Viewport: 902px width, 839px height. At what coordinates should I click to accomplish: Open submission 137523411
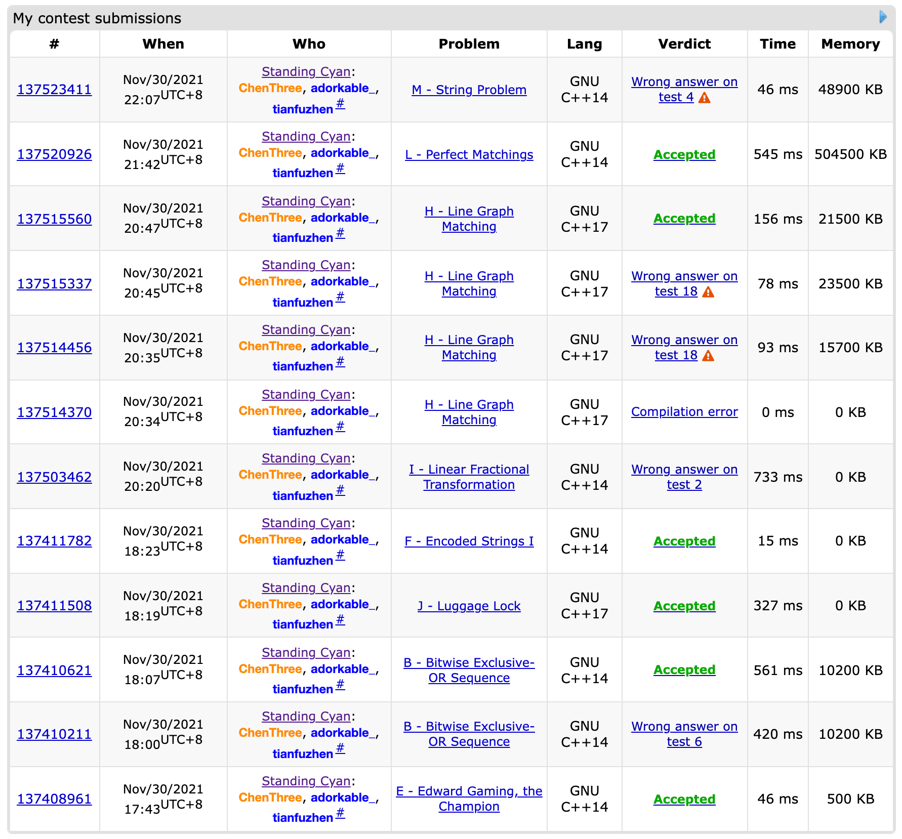pos(54,90)
